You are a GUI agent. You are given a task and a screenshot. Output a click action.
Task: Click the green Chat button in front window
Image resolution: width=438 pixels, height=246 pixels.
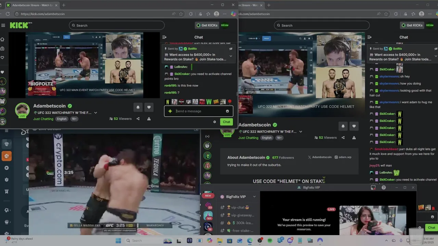coord(227,122)
